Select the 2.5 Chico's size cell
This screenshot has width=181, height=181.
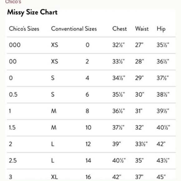(x=13, y=161)
